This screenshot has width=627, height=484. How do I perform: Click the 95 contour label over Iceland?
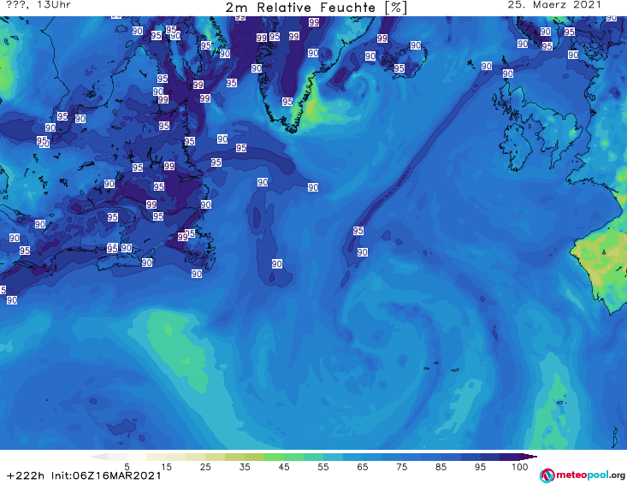[399, 68]
